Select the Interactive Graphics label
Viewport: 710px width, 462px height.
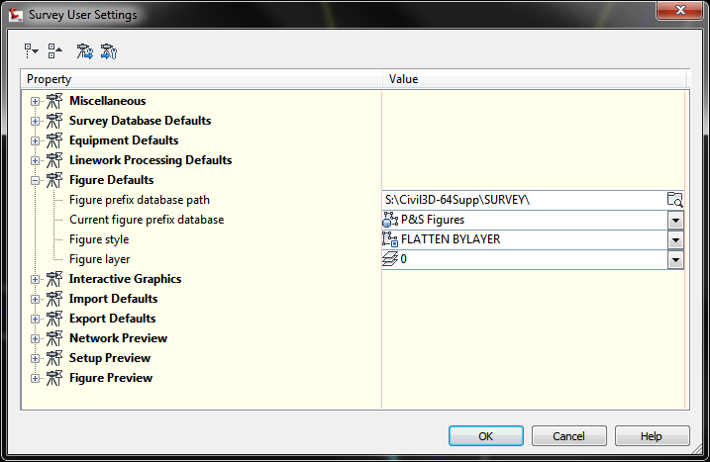(x=125, y=279)
